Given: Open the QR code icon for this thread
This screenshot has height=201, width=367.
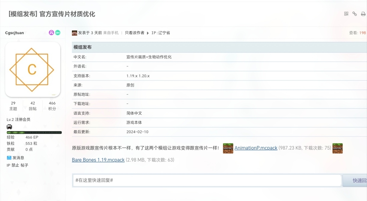Looking at the screenshot, I should tap(346, 14).
